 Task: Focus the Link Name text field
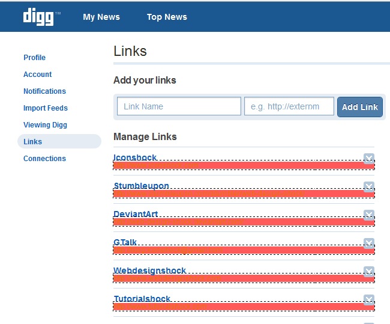pyautogui.click(x=179, y=106)
